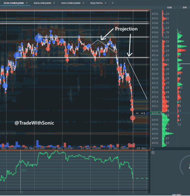Open indicator settings gear icon
190x196 pixels.
click(153, 152)
